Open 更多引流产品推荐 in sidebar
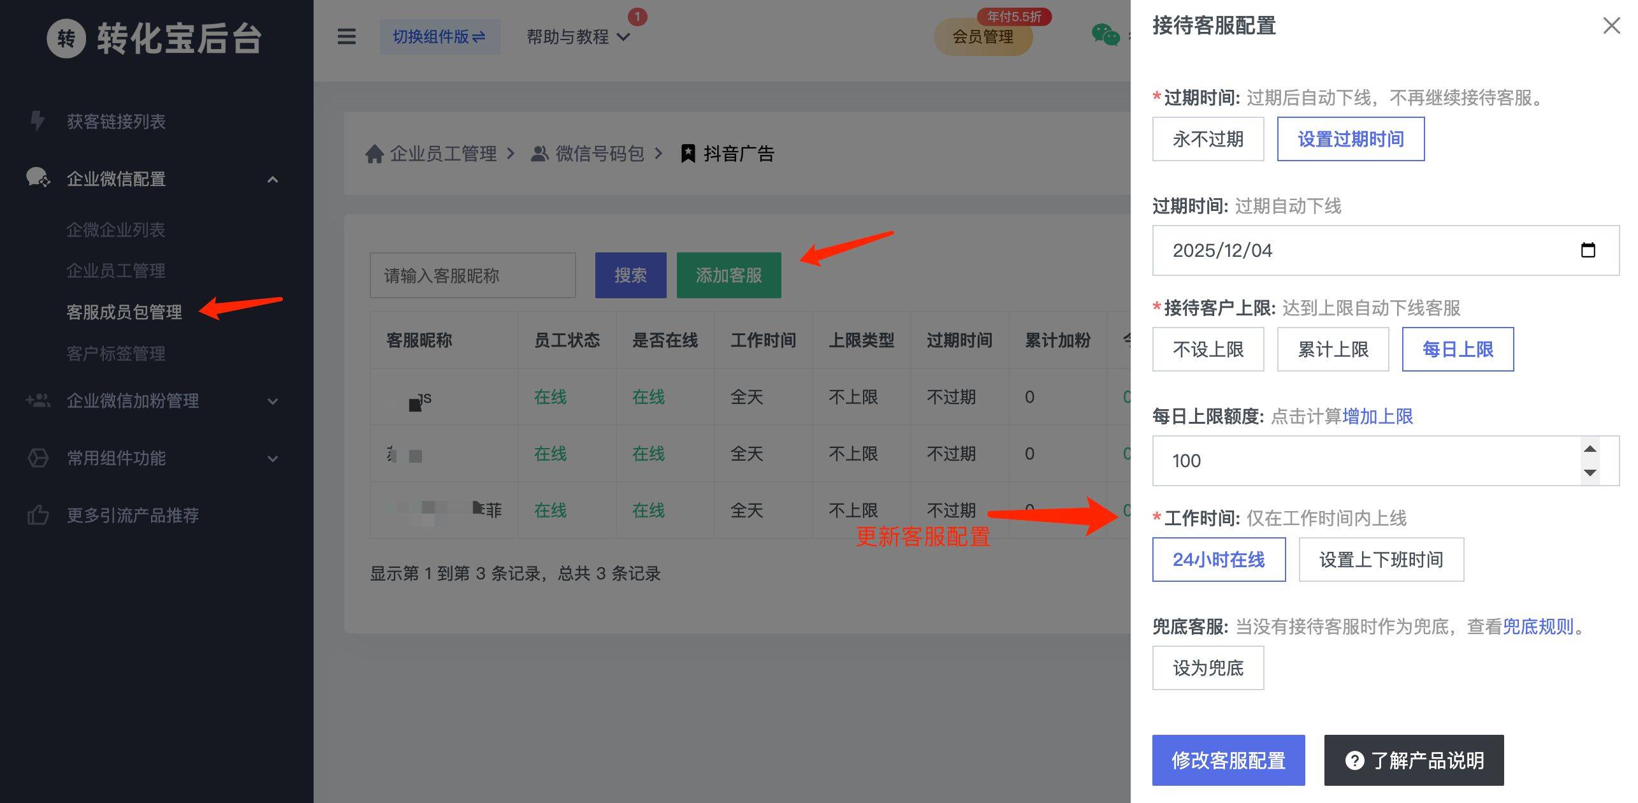 (x=133, y=515)
